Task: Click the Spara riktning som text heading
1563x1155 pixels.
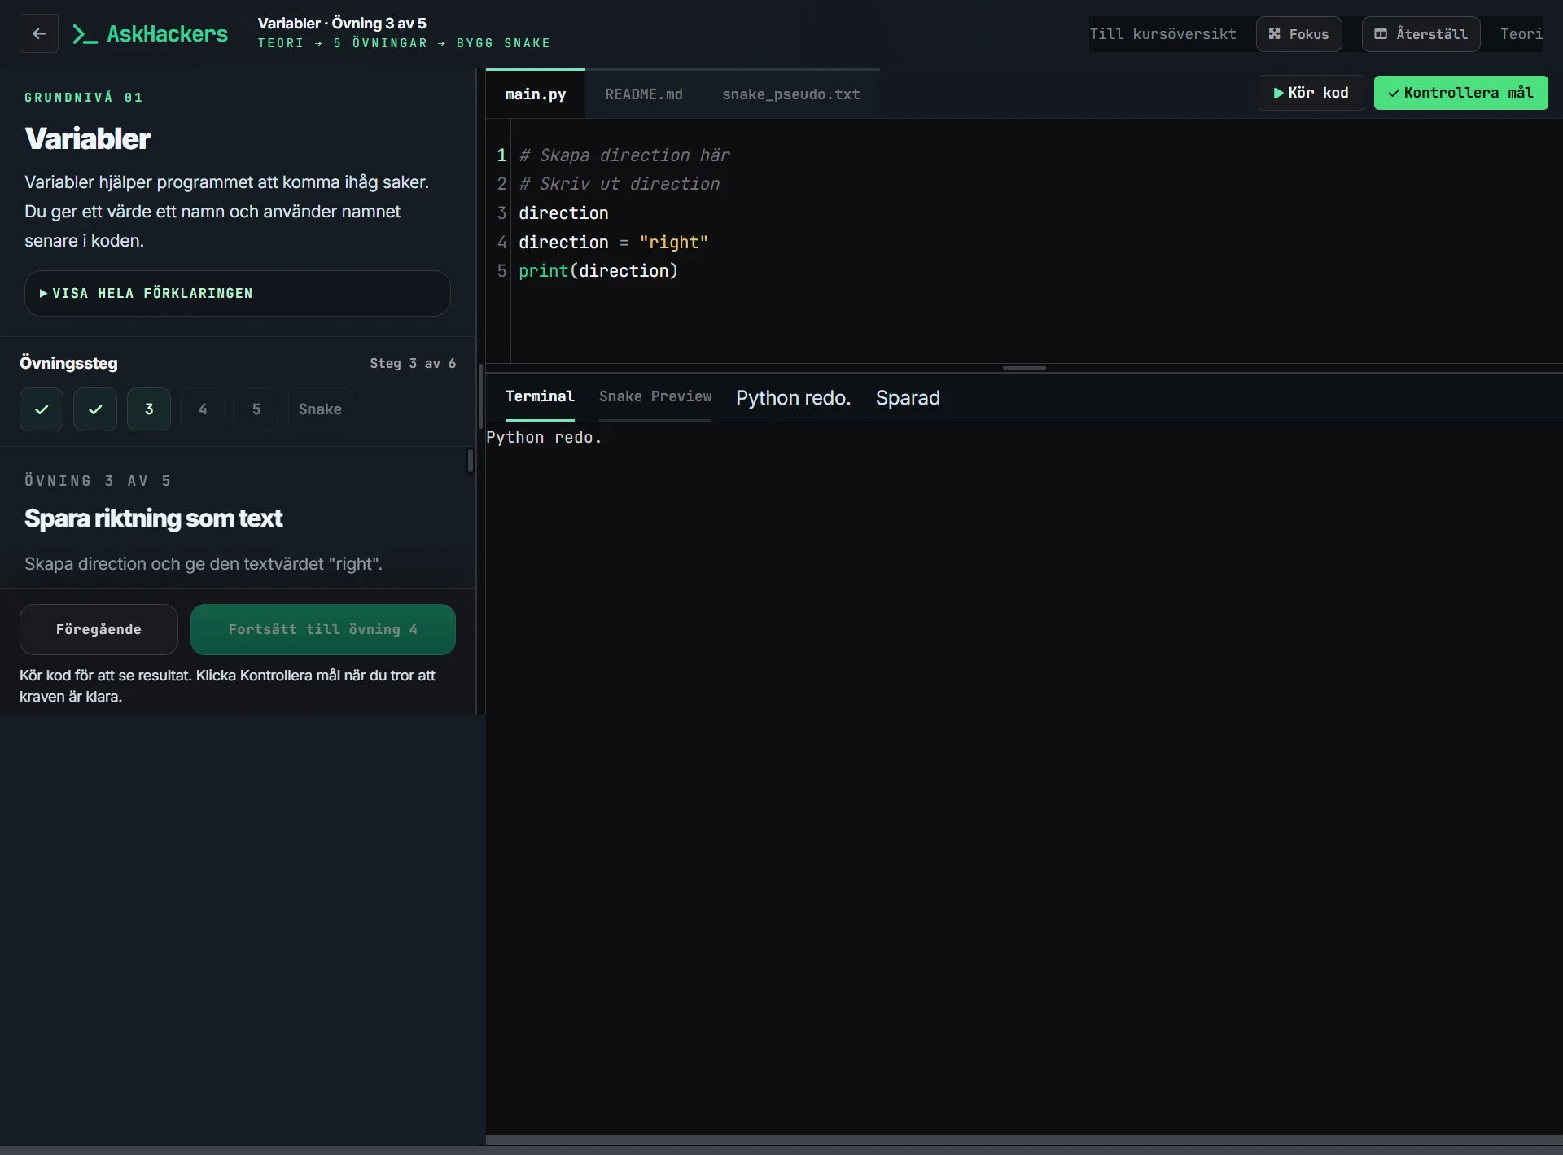Action: pos(153,518)
